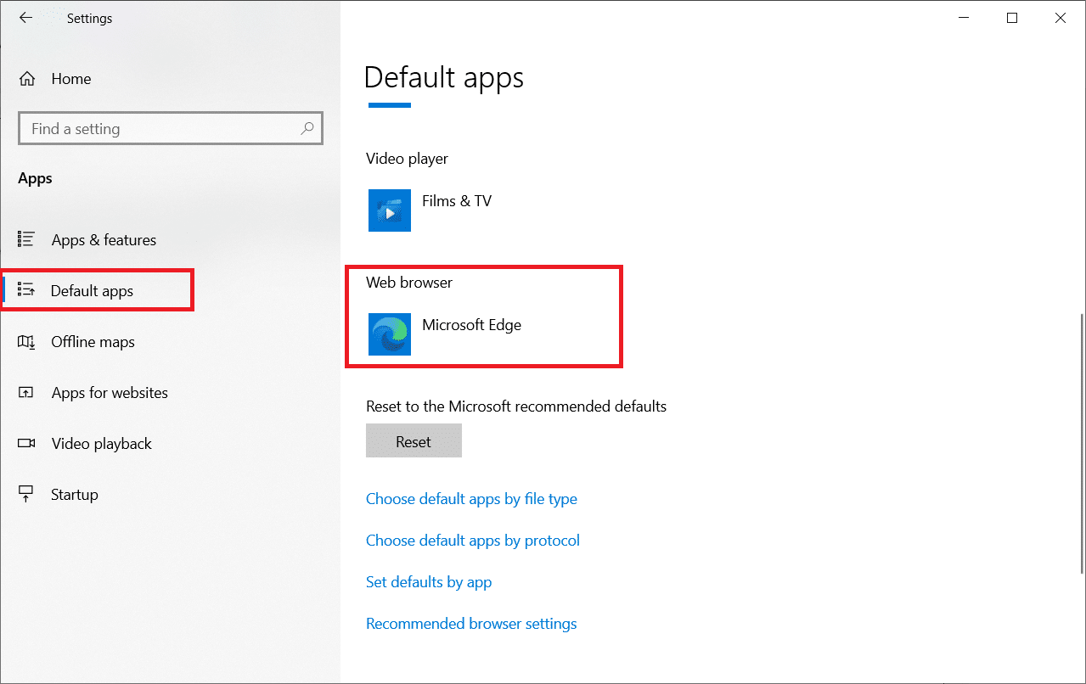This screenshot has width=1086, height=684.
Task: Open Choose default apps by protocol
Action: click(473, 541)
